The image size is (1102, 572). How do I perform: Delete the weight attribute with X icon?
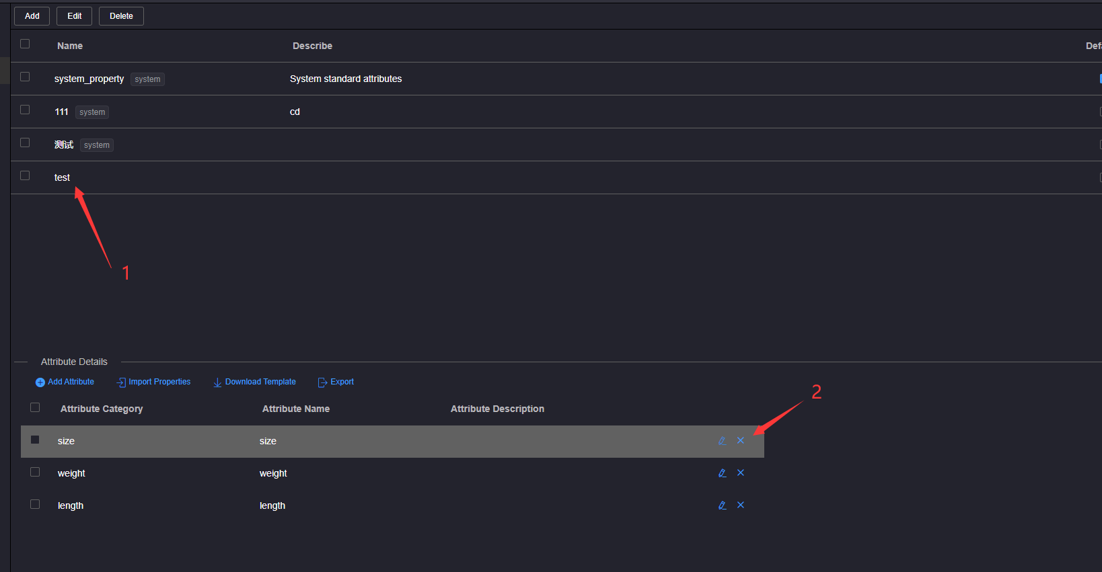point(741,473)
